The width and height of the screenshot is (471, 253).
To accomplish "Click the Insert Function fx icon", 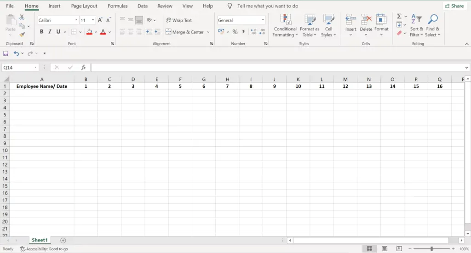I will tap(83, 67).
